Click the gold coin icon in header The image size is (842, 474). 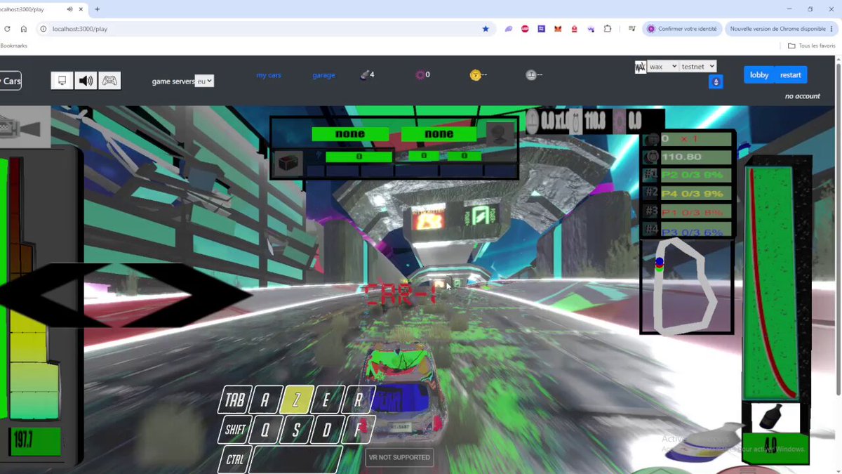(x=476, y=75)
